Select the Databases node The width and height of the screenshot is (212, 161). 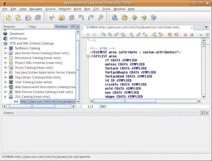pyautogui.click(x=17, y=34)
